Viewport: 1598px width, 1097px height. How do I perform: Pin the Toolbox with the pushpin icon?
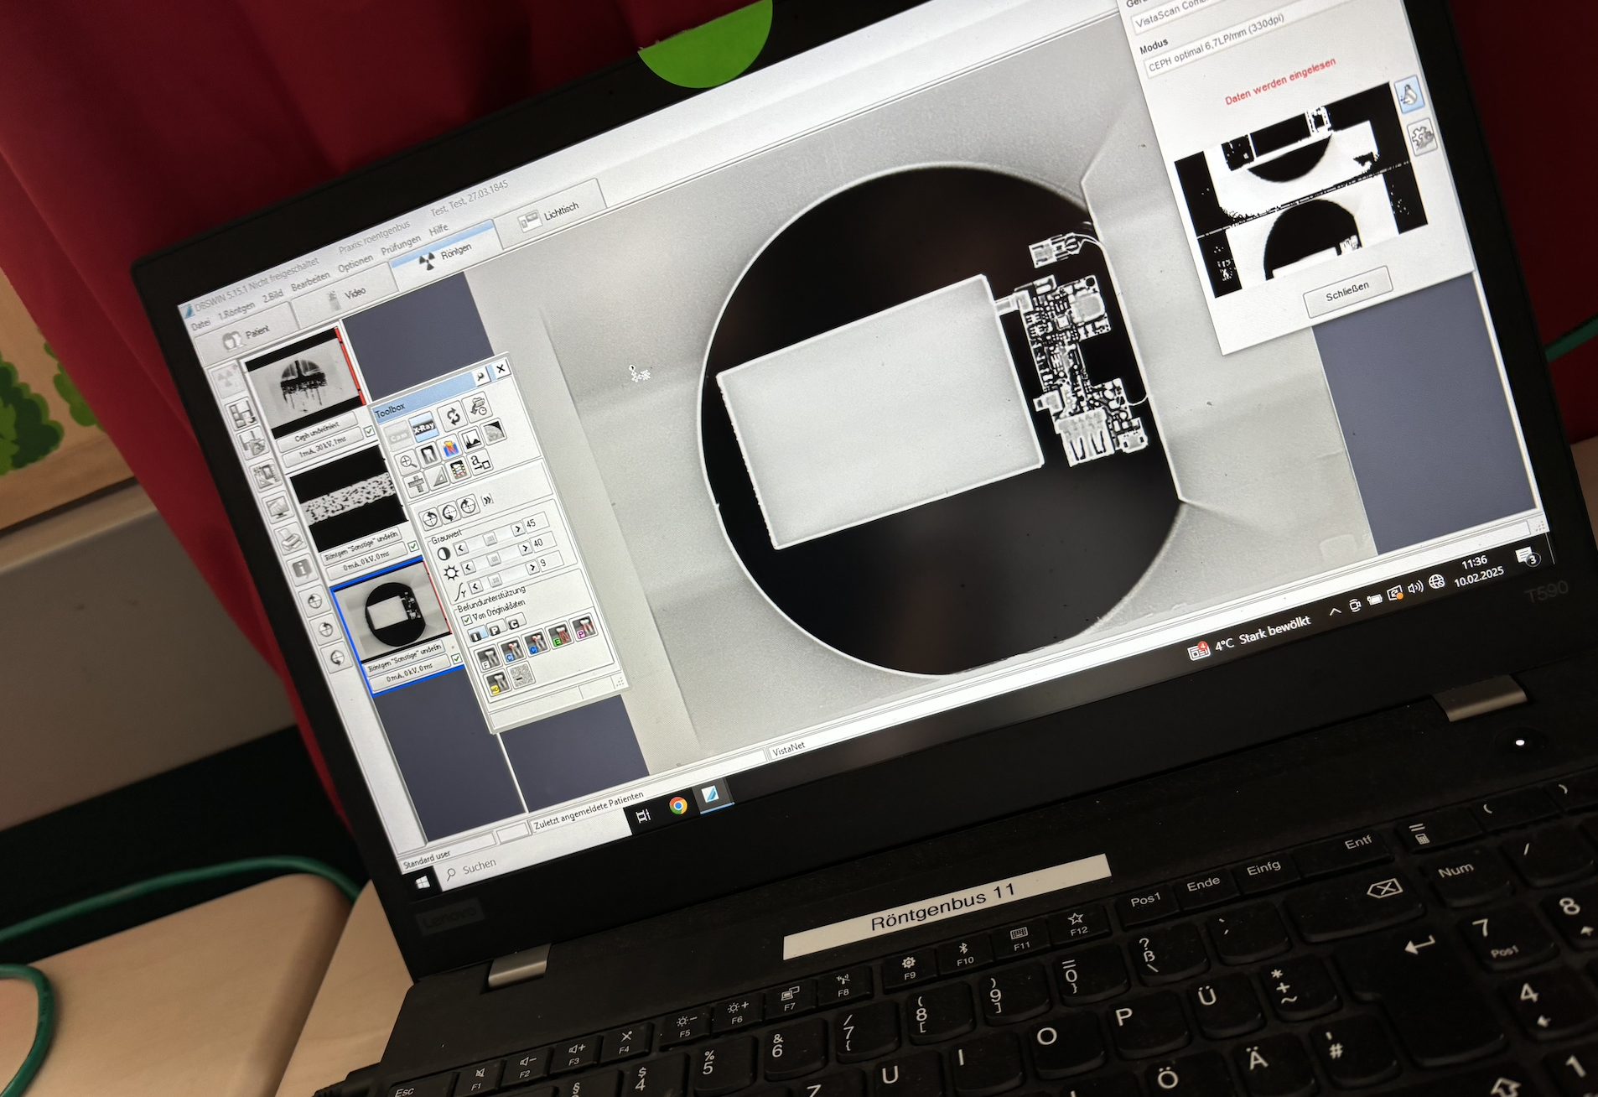(481, 377)
